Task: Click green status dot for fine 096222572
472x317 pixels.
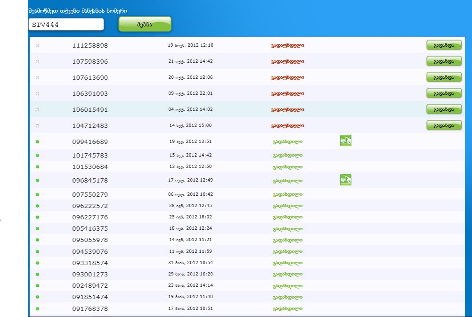Action: tap(37, 206)
